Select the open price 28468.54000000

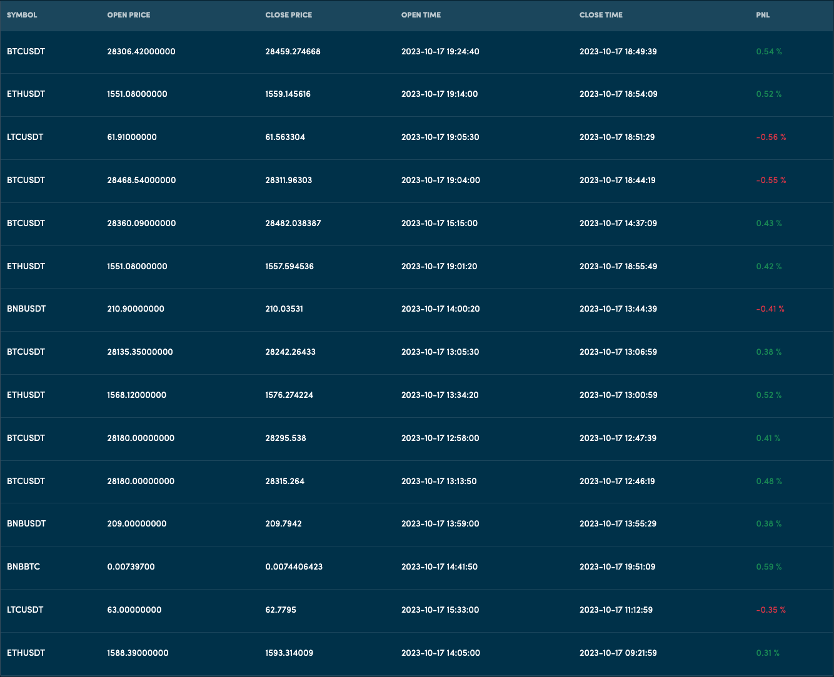(141, 180)
